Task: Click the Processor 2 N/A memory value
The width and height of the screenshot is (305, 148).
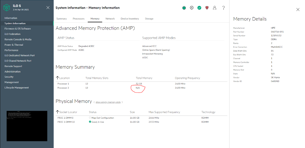Action: click(x=138, y=88)
